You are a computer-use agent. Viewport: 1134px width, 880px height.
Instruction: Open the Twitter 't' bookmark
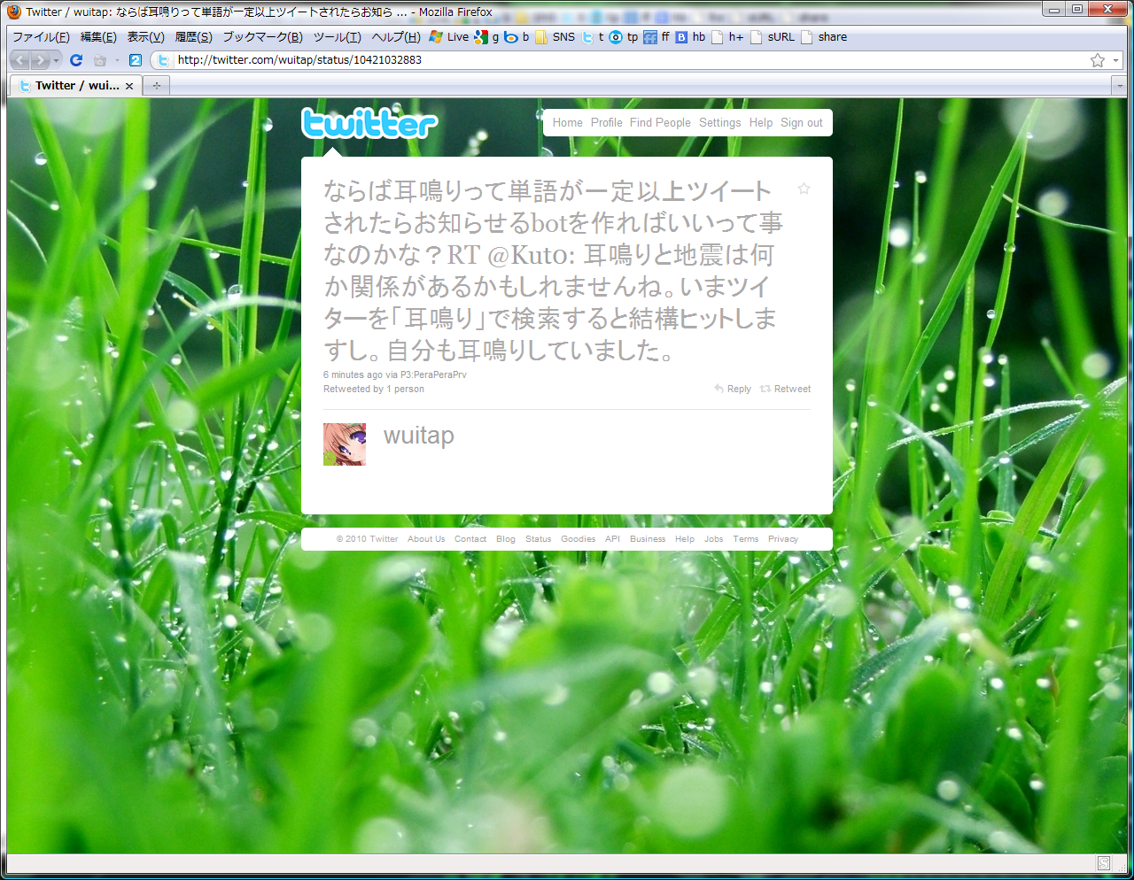593,37
